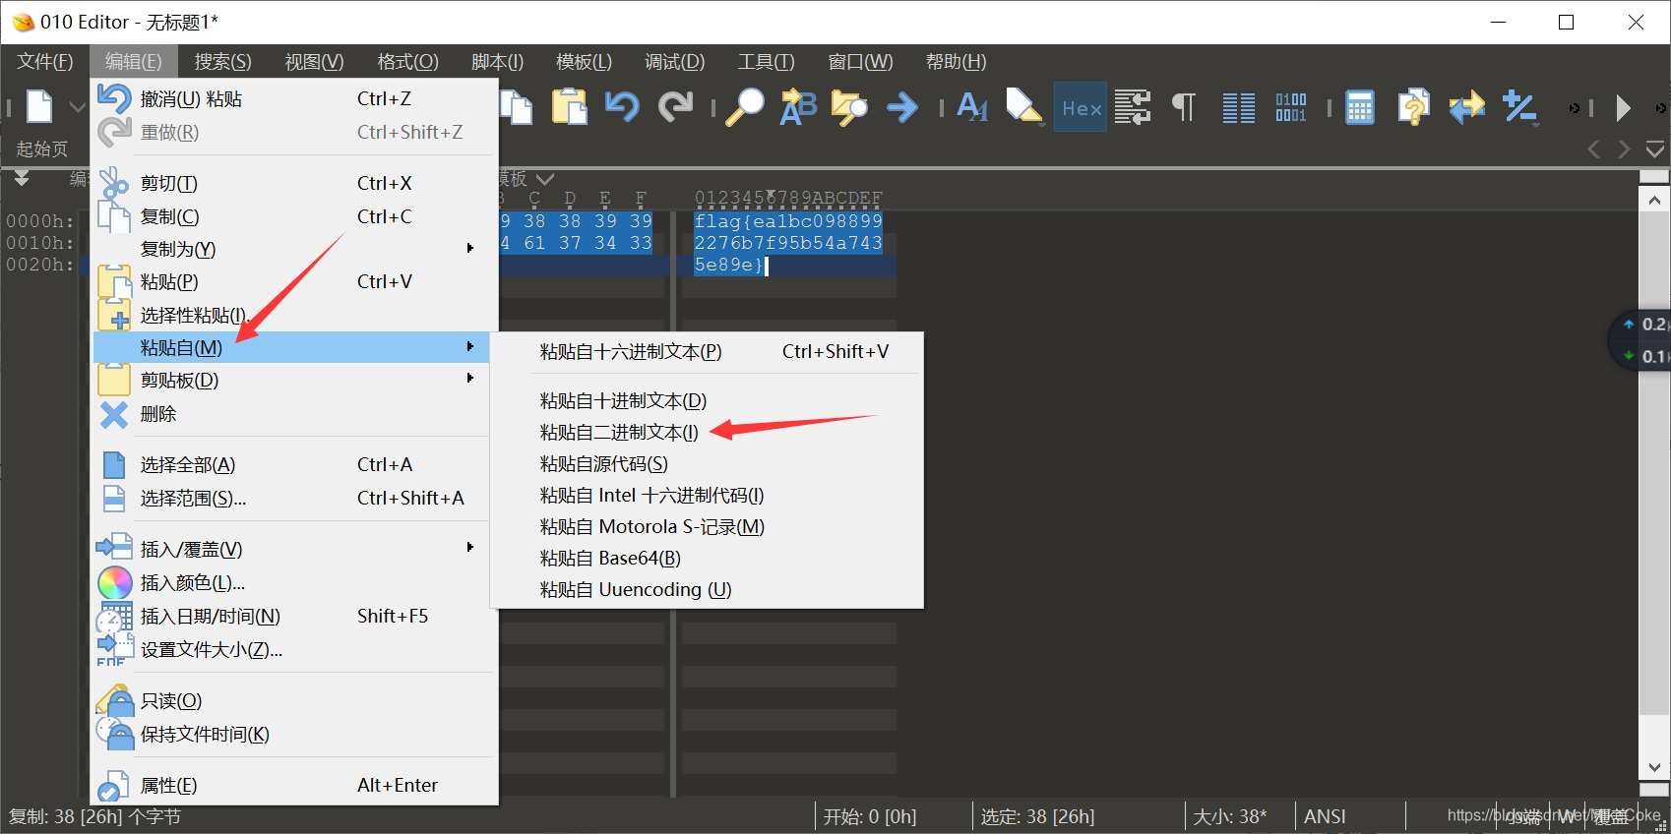Open 属性(E) properties entry

click(x=294, y=785)
